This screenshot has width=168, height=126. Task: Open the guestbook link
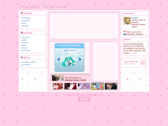click(26, 65)
